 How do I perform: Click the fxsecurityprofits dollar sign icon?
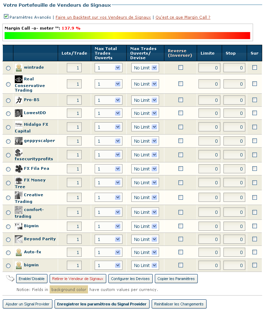click(19, 153)
